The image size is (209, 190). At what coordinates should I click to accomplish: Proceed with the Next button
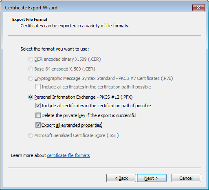coord(152,178)
